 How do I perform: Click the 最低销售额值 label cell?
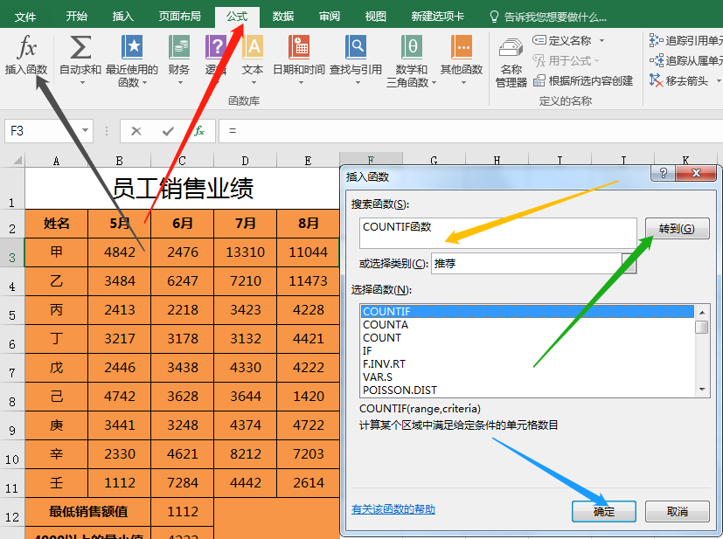[x=87, y=511]
